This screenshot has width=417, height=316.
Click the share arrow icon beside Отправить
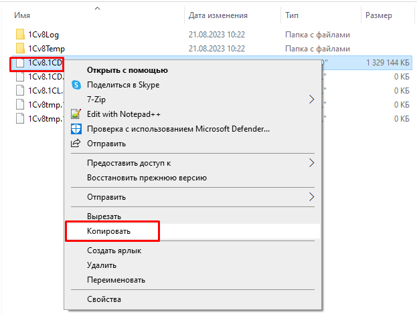76,144
